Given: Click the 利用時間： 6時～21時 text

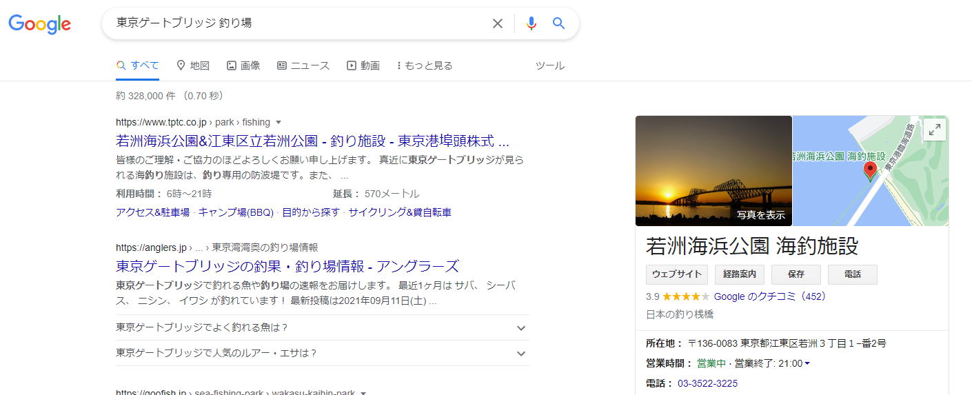Looking at the screenshot, I should pos(164,194).
